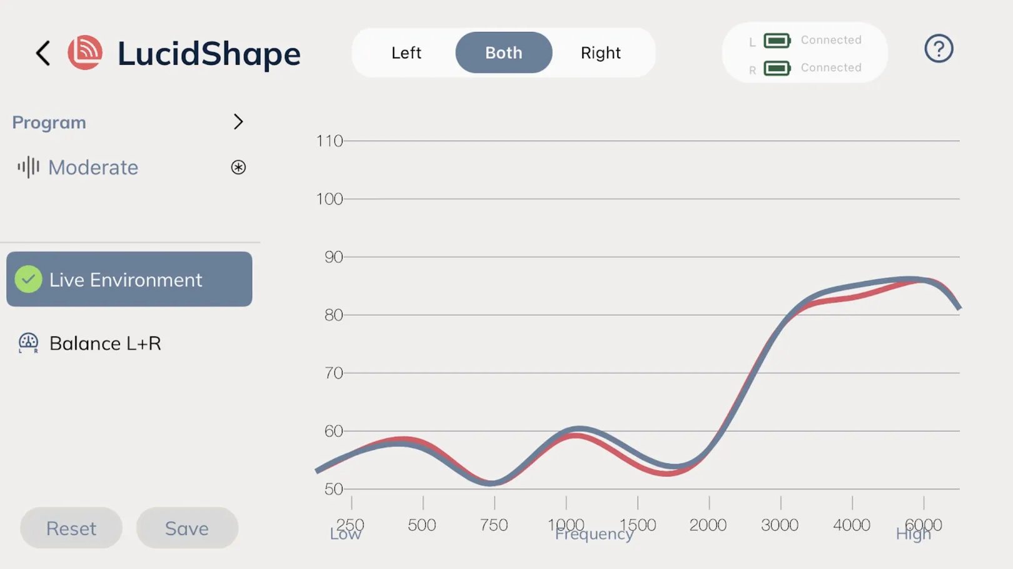This screenshot has height=569, width=1013.
Task: Click the green Live Environment checkmark
Action: pos(28,279)
